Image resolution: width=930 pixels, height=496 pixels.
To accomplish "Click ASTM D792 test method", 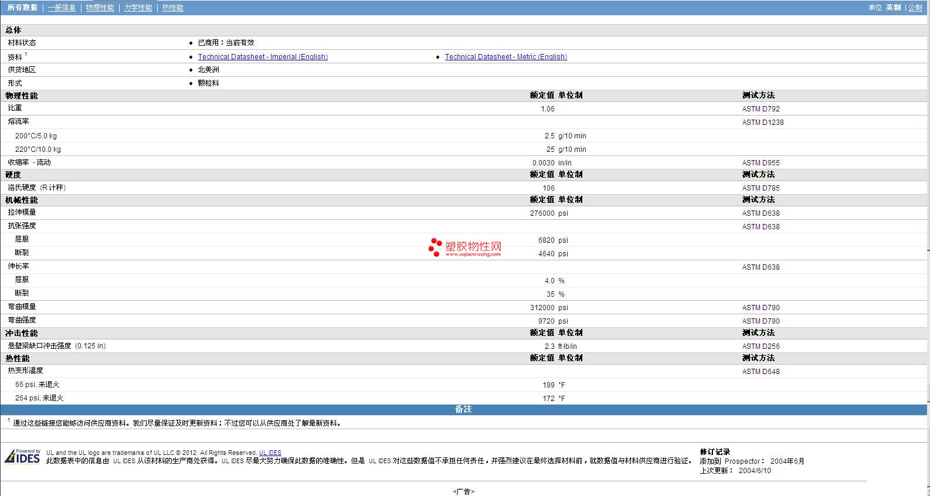I will pyautogui.click(x=761, y=109).
